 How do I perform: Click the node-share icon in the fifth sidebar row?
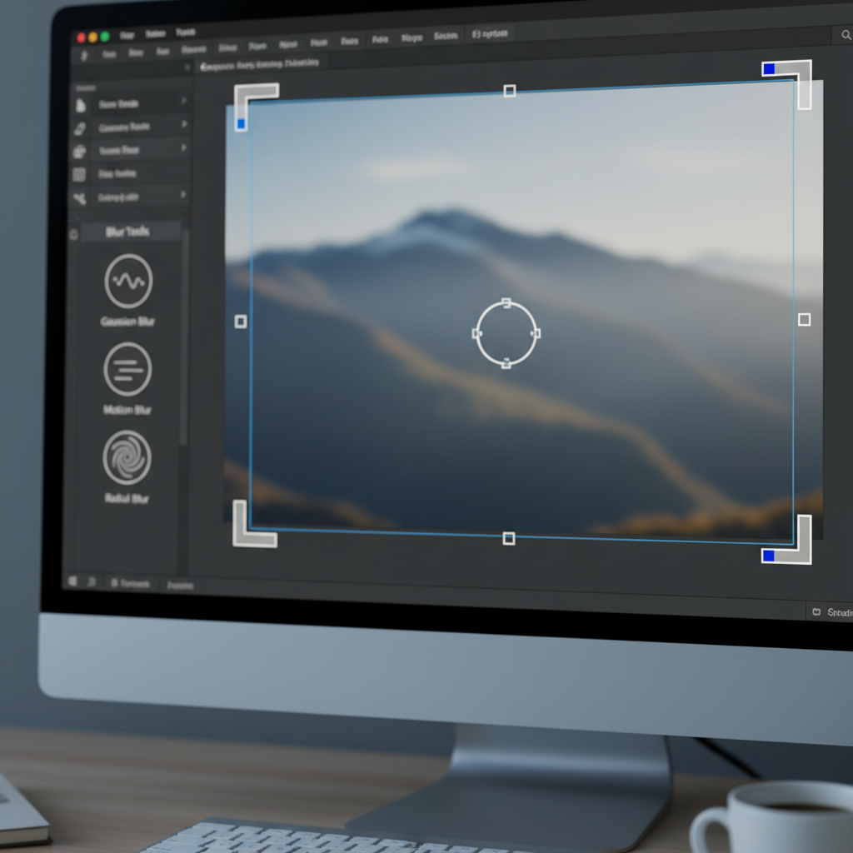(x=80, y=198)
